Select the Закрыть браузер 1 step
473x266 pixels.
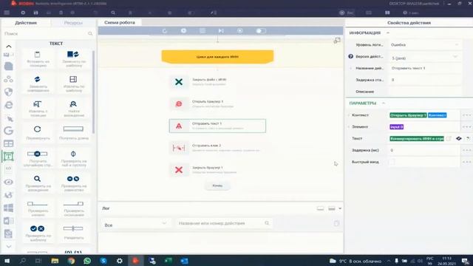click(217, 170)
